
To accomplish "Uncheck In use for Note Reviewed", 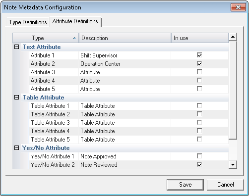I will [199, 164].
